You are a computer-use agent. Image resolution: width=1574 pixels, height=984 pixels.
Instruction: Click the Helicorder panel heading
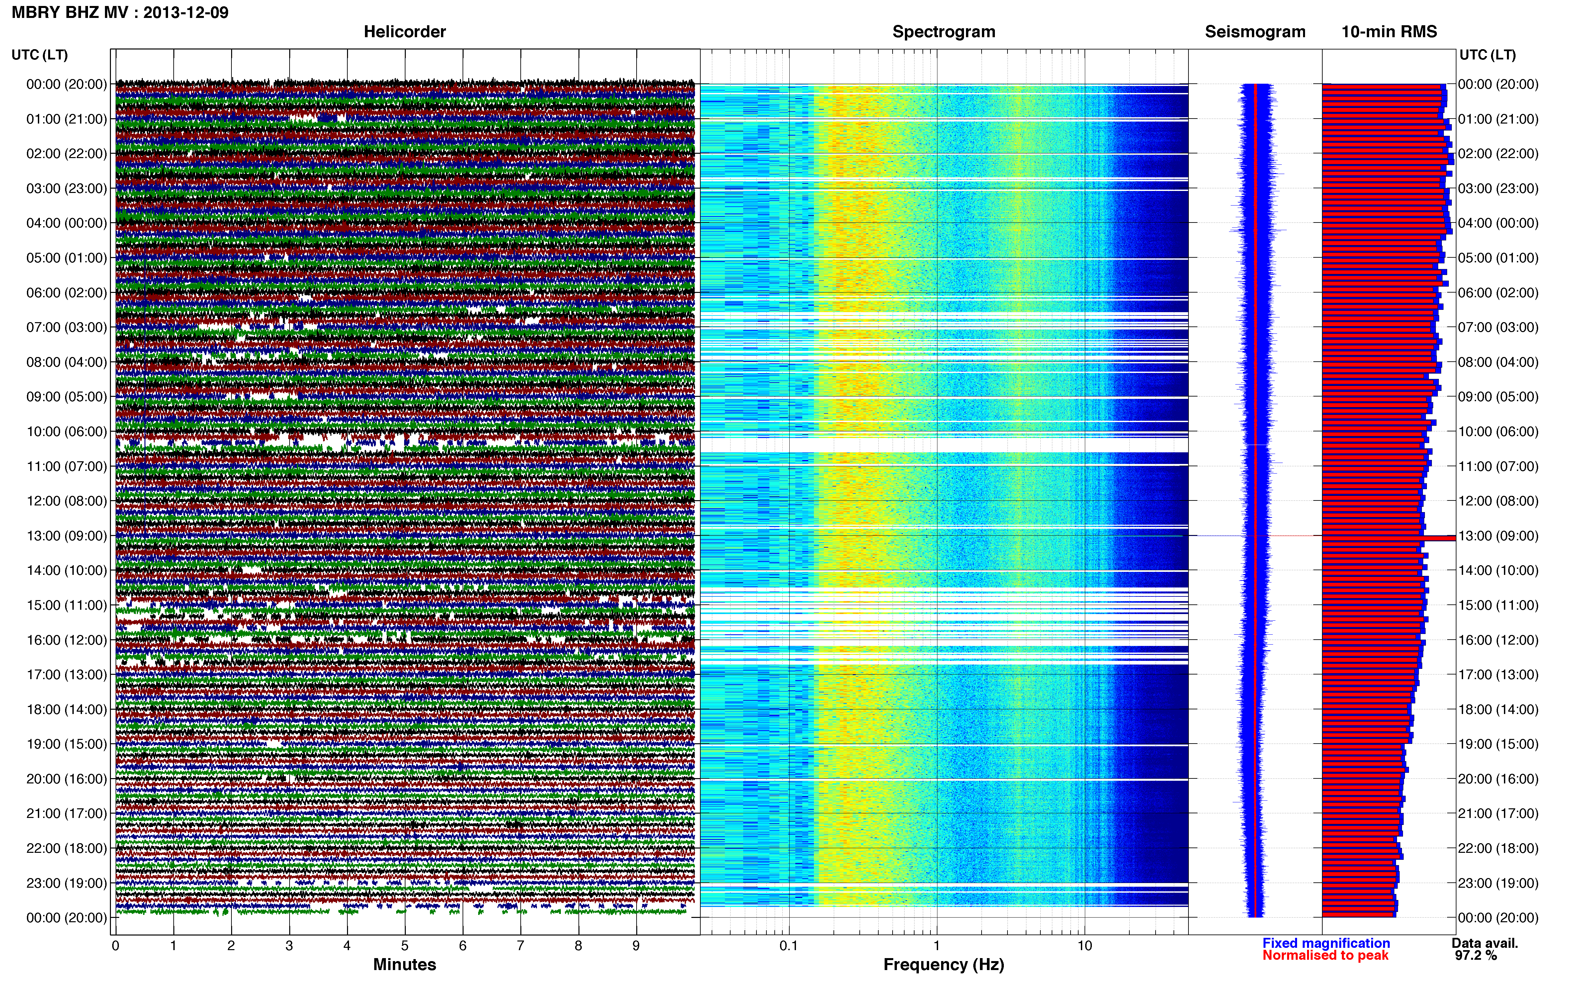(x=404, y=32)
